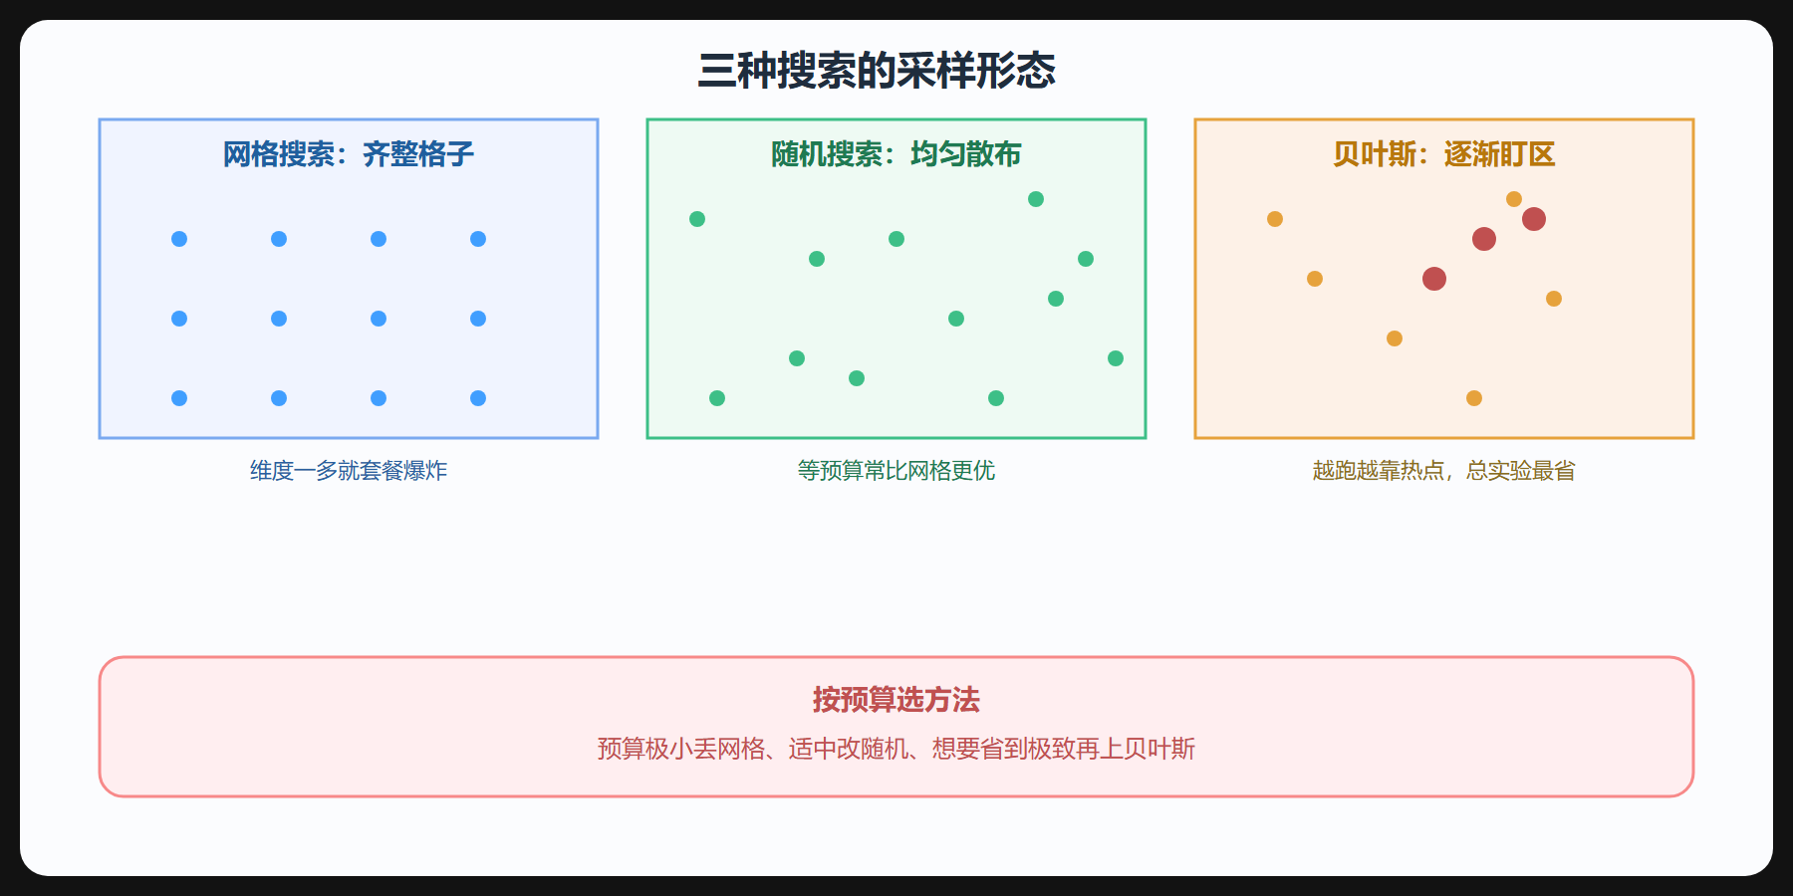Click the middle red dot in Bayesian cluster
The height and width of the screenshot is (896, 1793).
point(1484,239)
